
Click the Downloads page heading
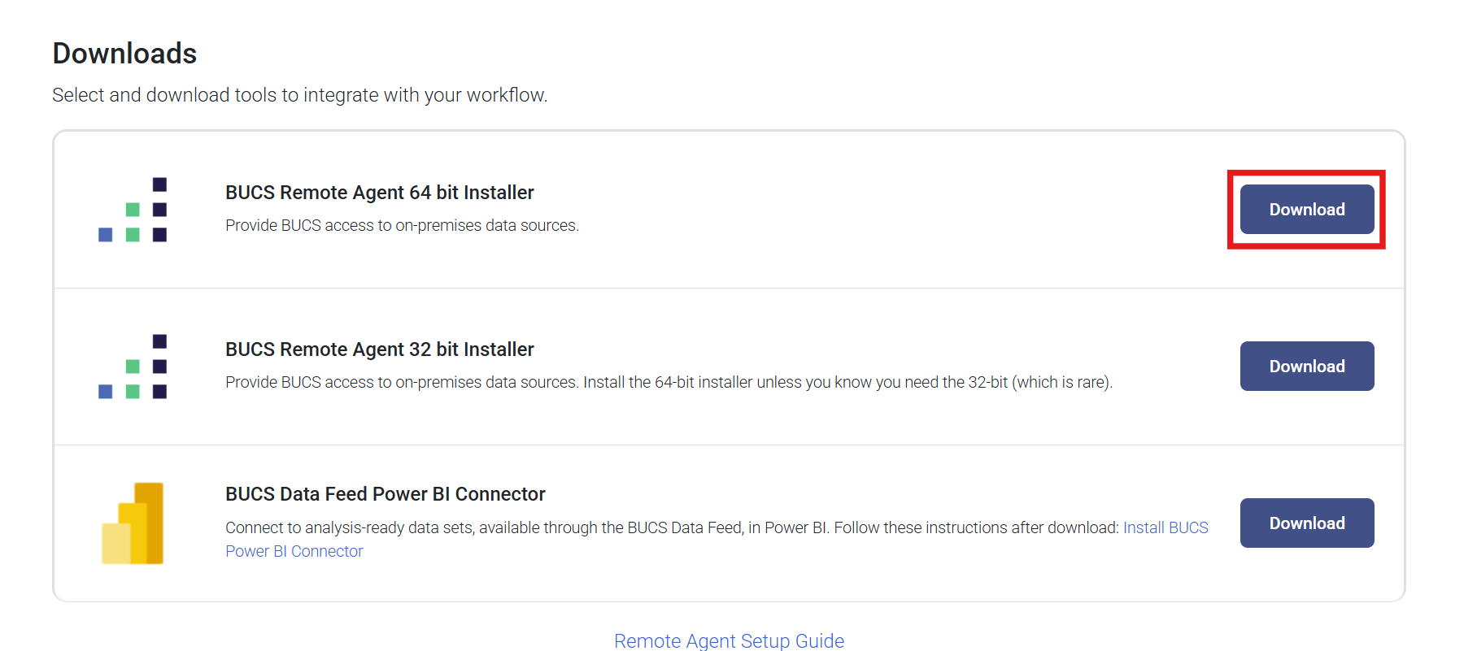click(124, 54)
